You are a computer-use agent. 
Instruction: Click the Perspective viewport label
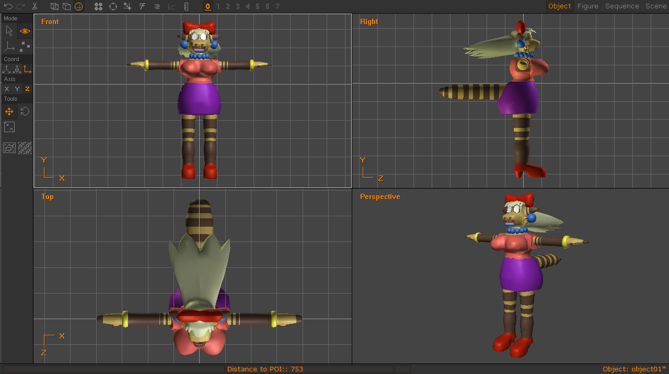click(x=380, y=196)
